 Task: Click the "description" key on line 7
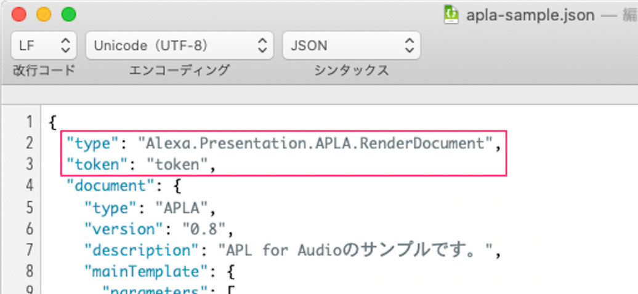[142, 250]
